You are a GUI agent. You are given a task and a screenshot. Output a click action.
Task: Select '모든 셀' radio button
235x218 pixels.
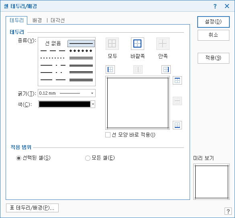click(88, 158)
